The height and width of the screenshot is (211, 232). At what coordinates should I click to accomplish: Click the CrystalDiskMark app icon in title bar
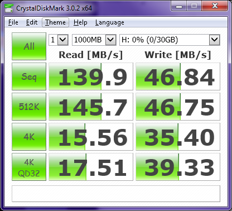(9, 8)
